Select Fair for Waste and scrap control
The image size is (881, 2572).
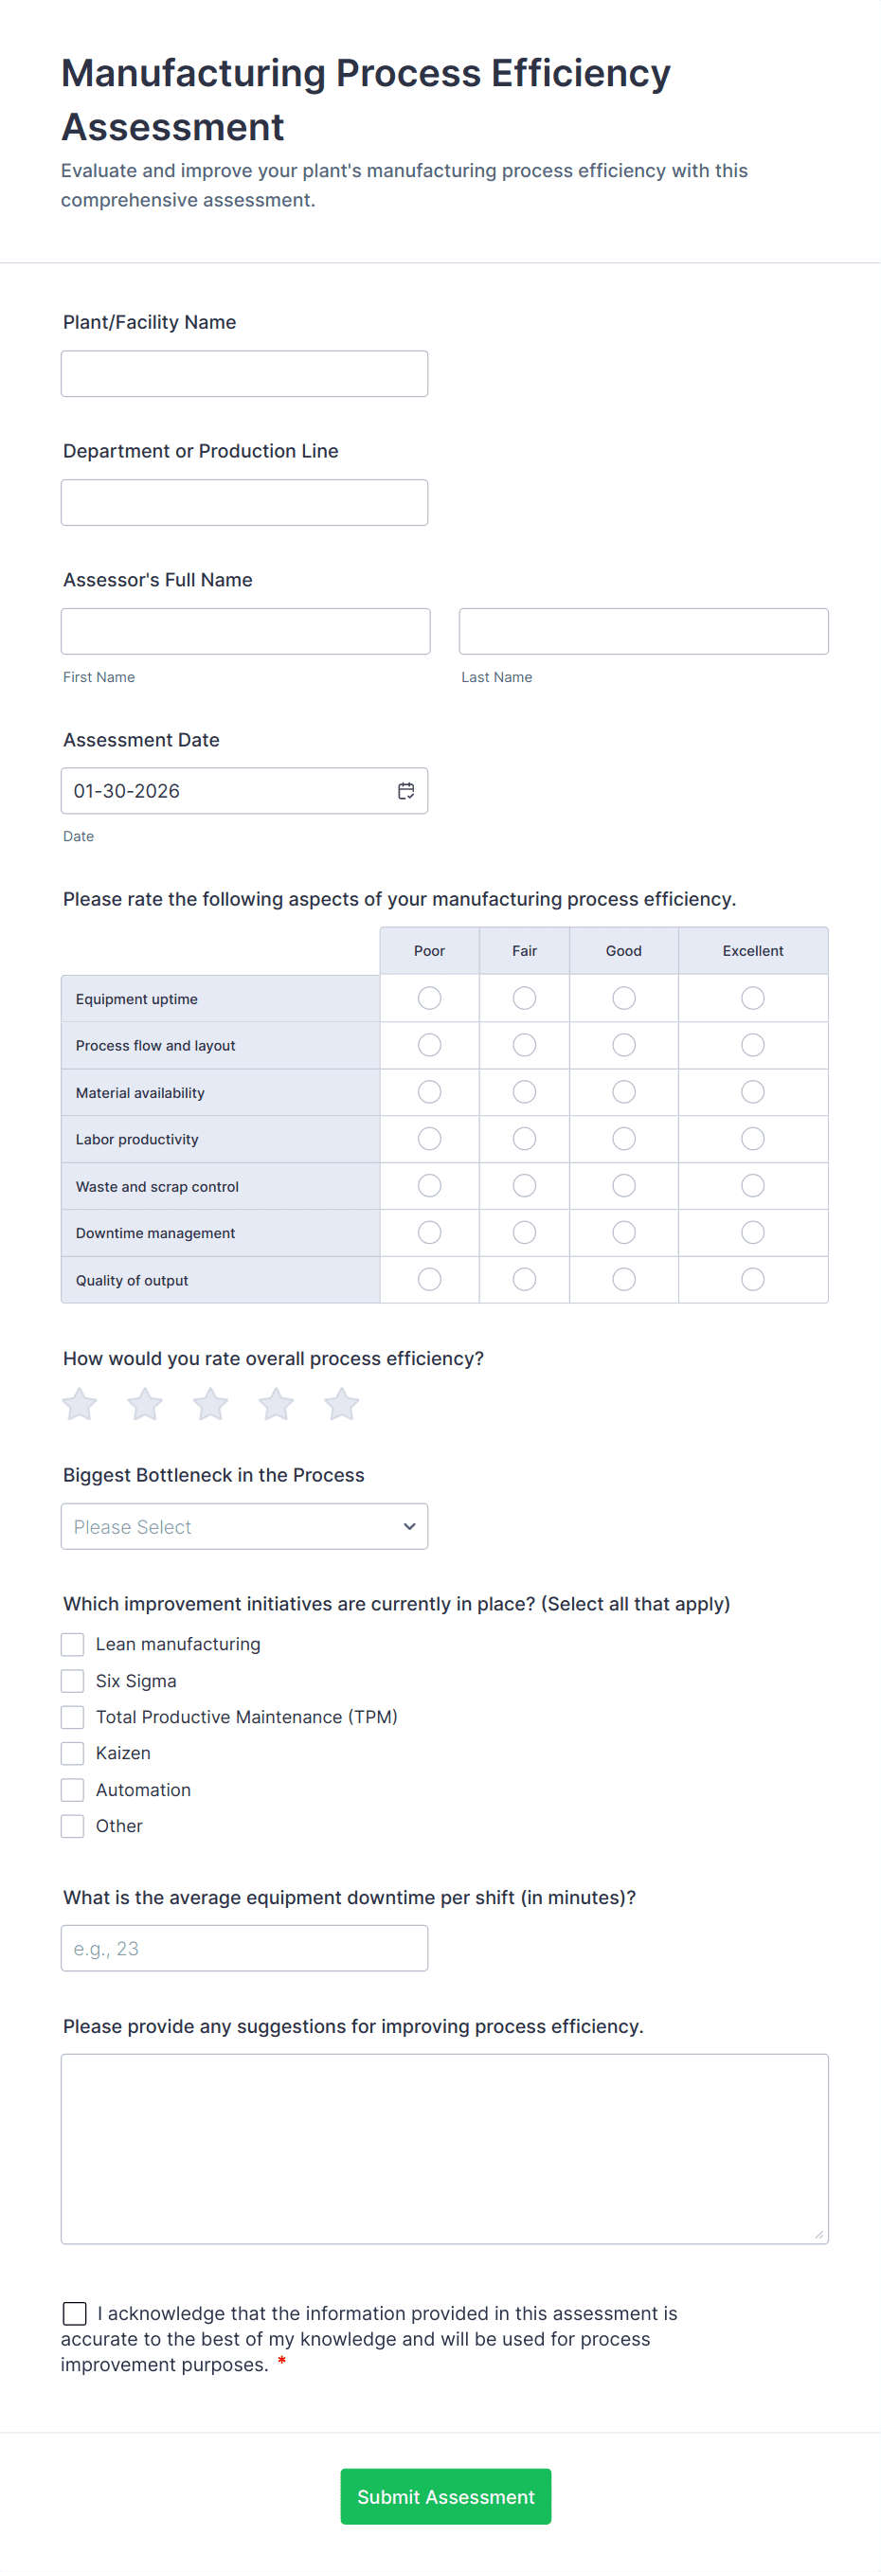525,1185
